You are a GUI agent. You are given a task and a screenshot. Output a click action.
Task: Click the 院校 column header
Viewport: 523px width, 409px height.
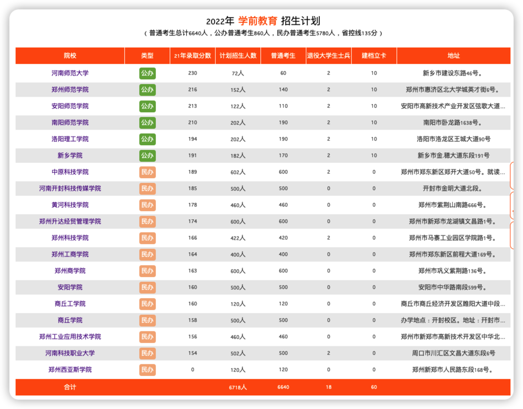click(70, 56)
